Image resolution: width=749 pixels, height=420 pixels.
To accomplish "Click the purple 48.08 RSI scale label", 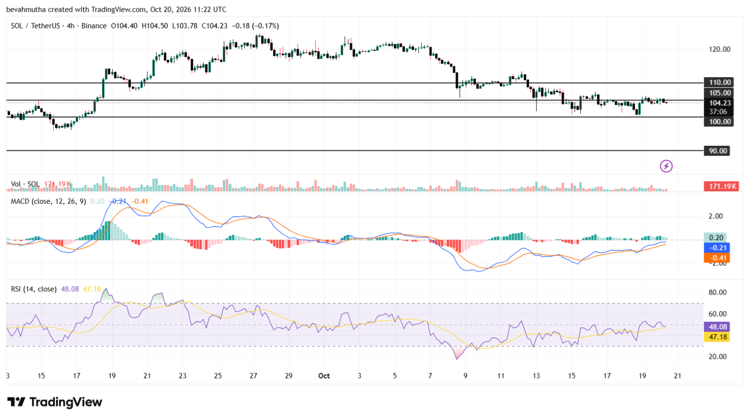I will pos(717,327).
